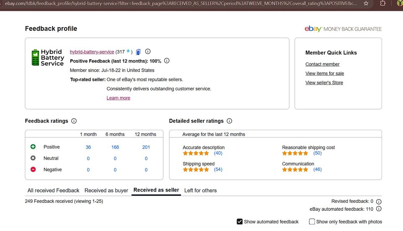Screen dimensions: 403x231
Task: Click Contact member quick link
Action: pyautogui.click(x=322, y=64)
